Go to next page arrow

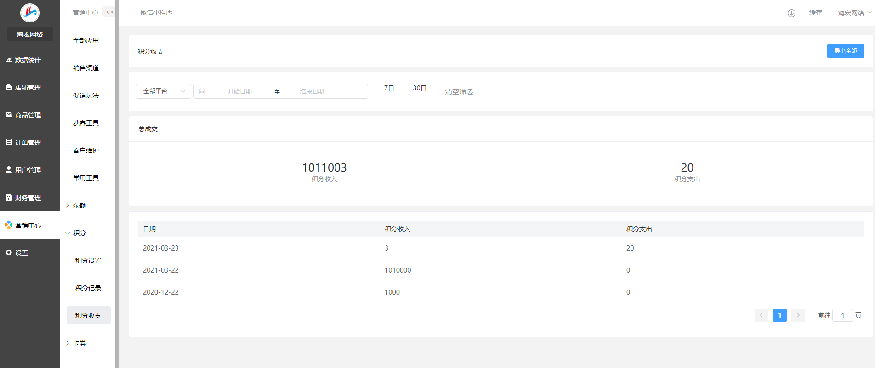coord(798,315)
